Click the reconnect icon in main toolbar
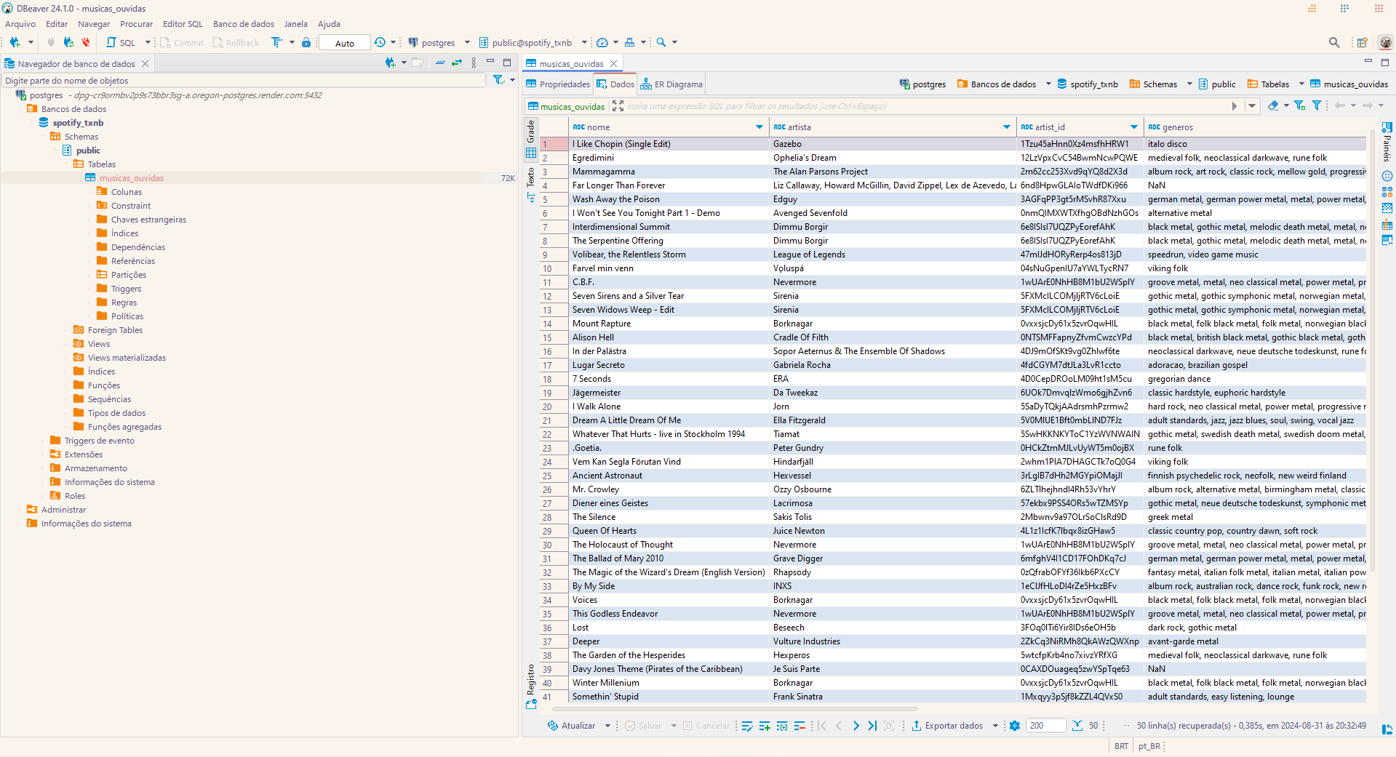The image size is (1396, 757). [68, 42]
